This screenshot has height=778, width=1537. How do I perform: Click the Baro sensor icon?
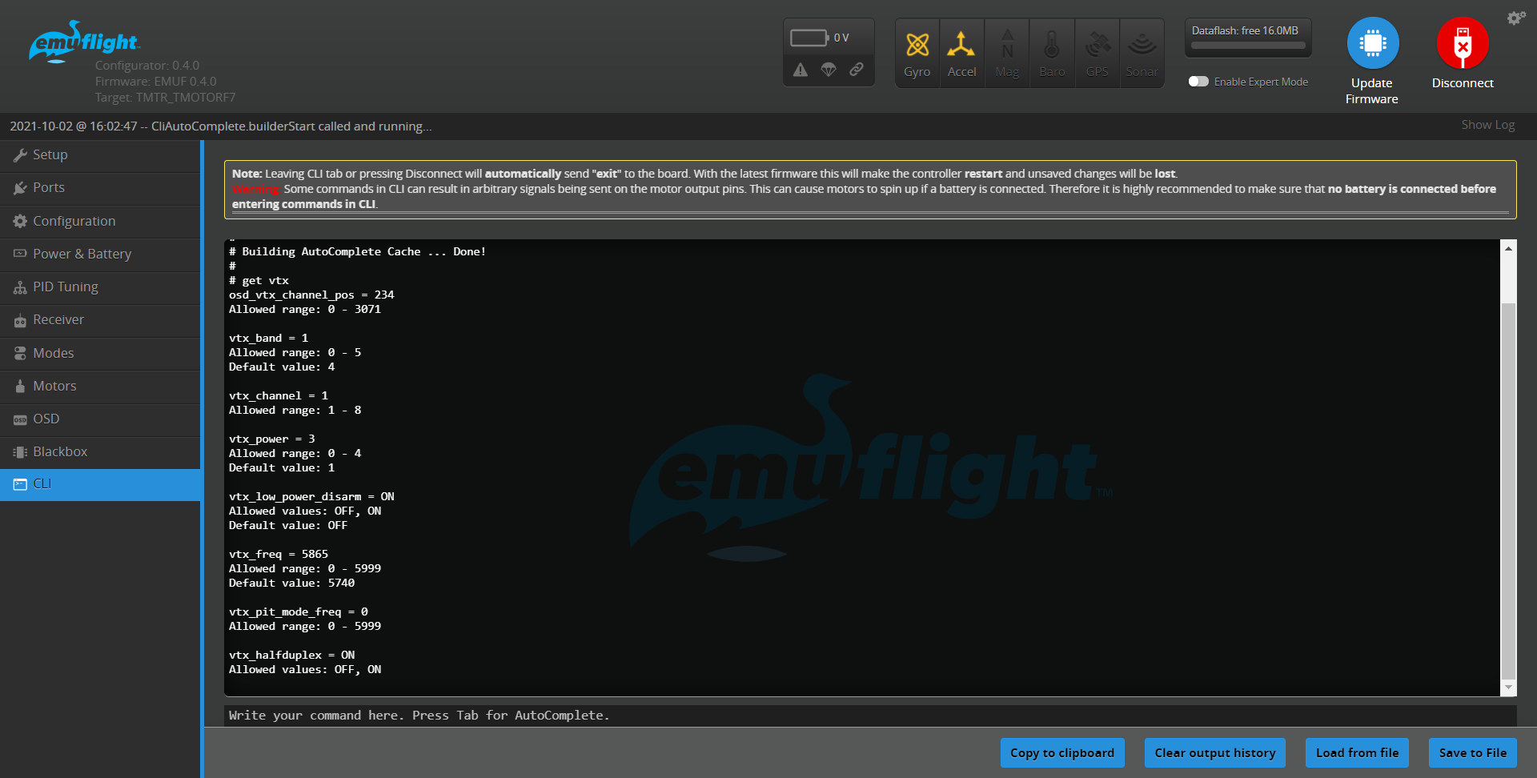pos(1052,53)
